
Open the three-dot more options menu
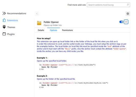click(126, 22)
